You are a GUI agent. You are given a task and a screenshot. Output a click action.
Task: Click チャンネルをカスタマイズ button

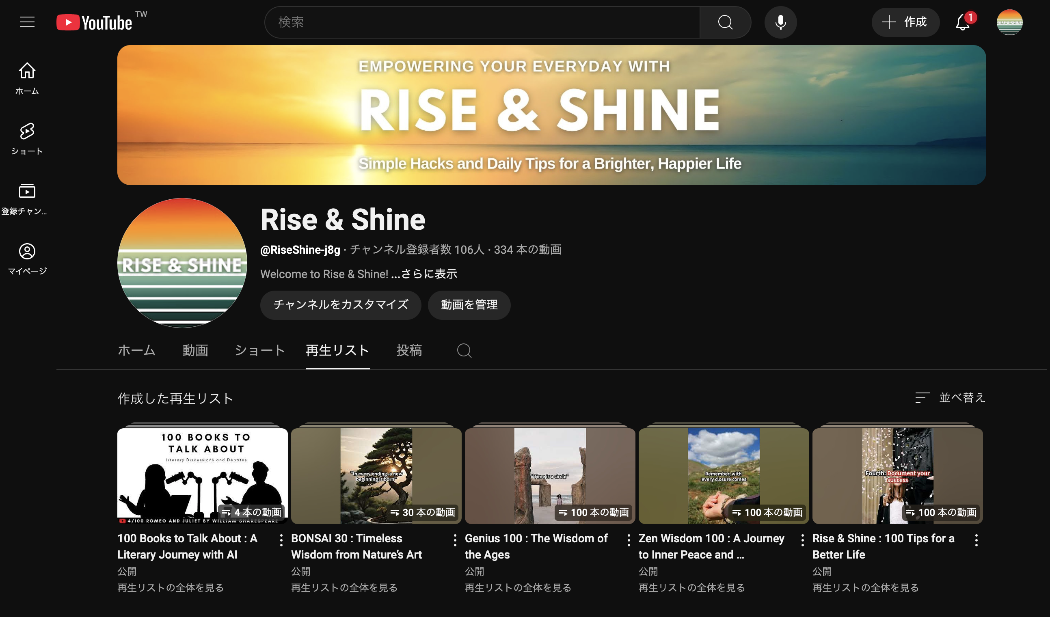point(340,305)
